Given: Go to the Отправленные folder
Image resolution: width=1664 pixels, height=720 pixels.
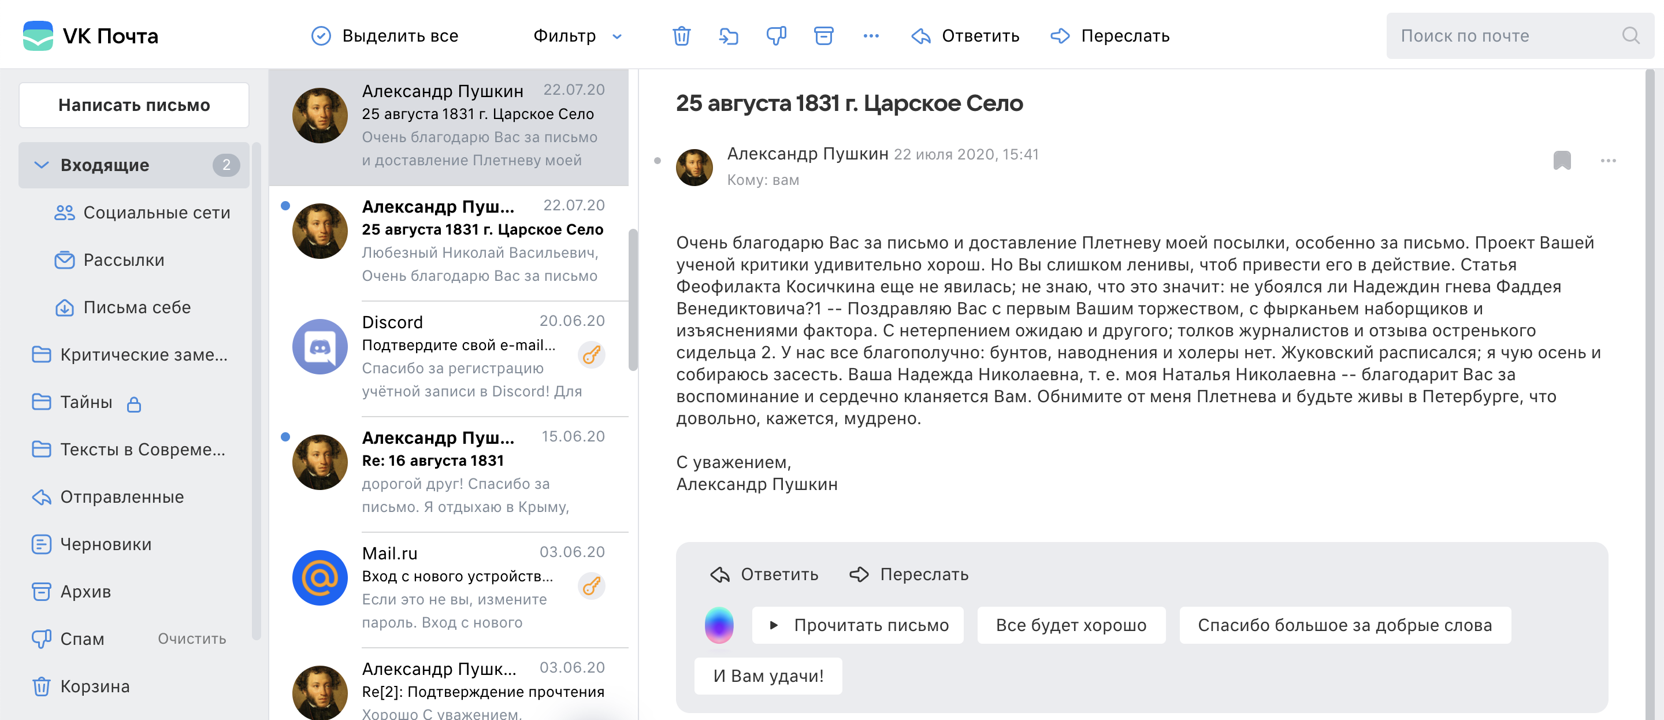Looking at the screenshot, I should pos(108,496).
